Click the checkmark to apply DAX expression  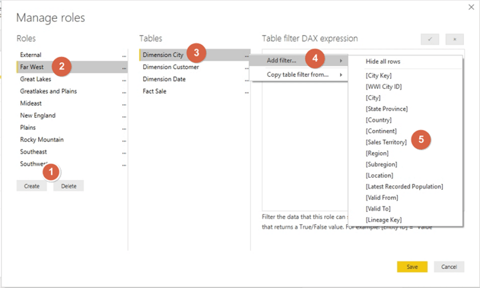coord(429,39)
